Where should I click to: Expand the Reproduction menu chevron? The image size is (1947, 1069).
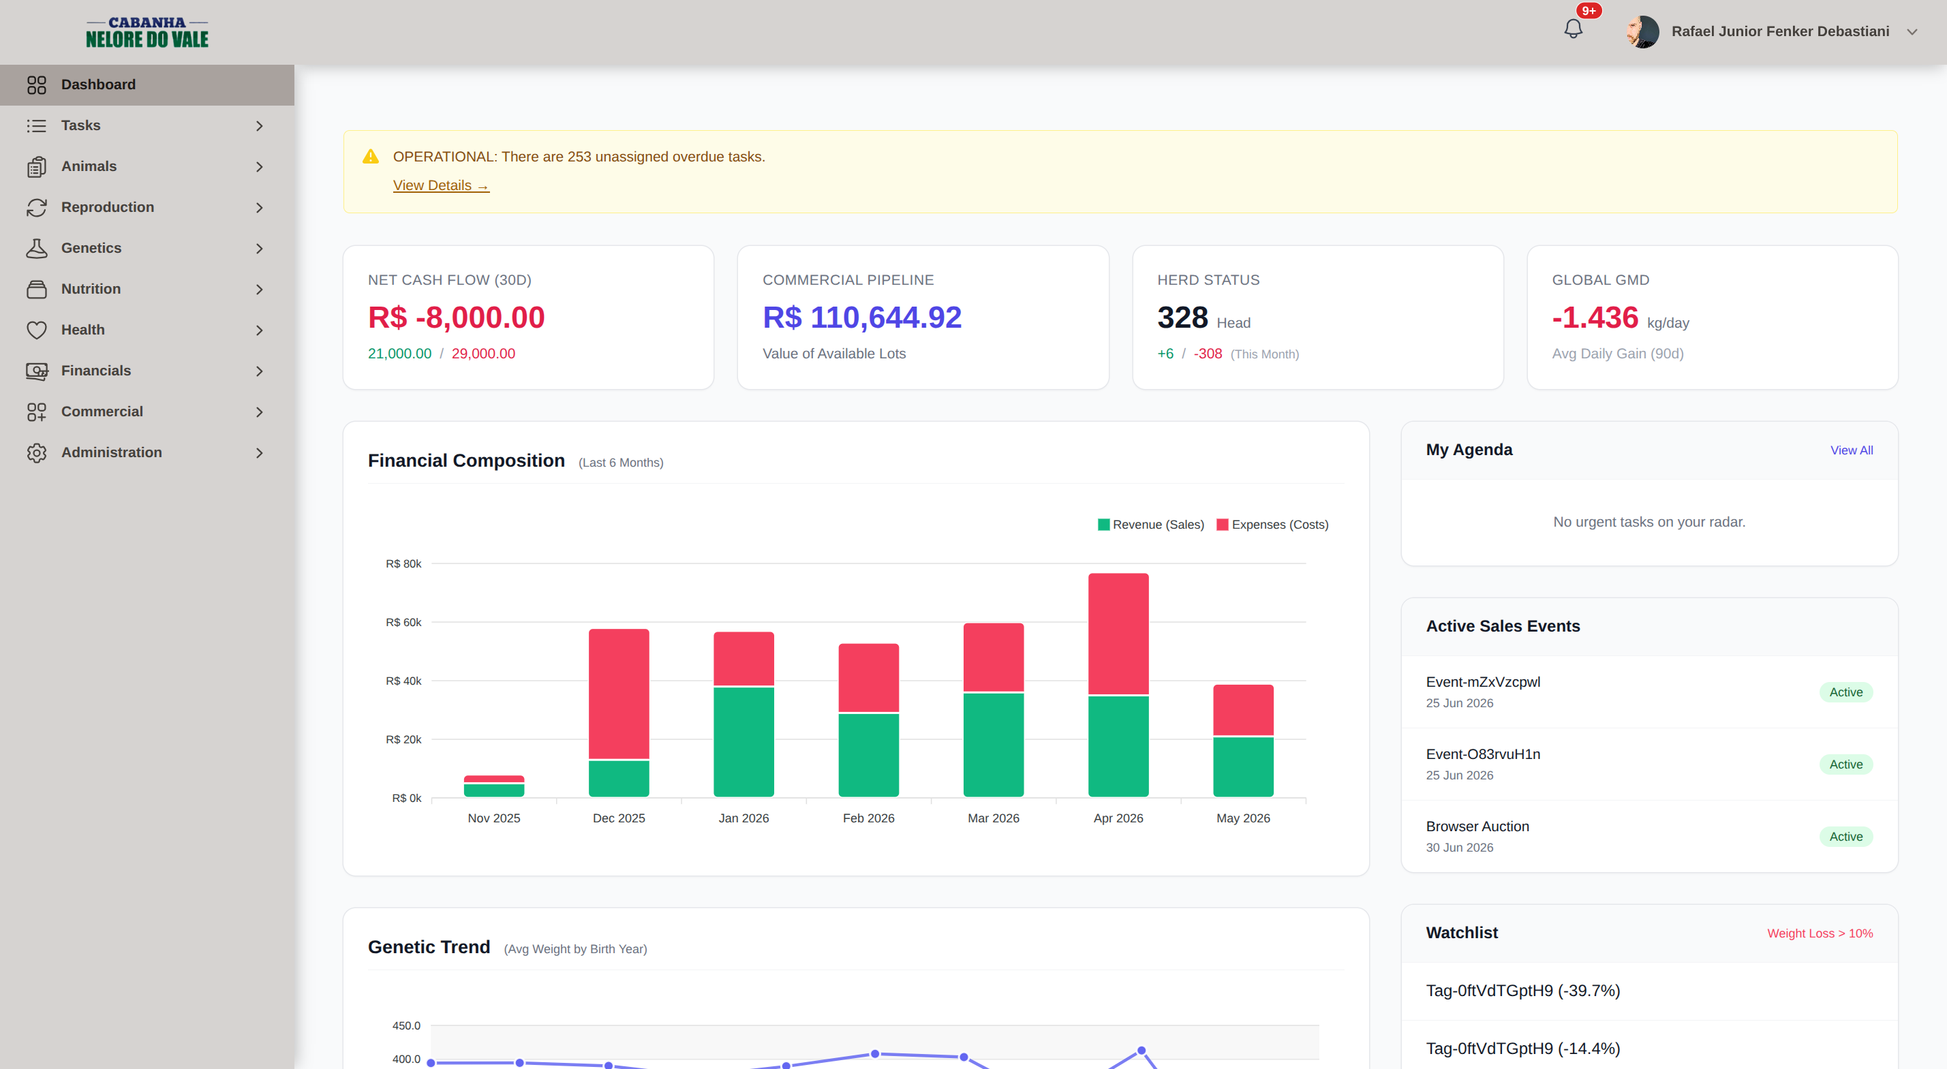pos(259,207)
